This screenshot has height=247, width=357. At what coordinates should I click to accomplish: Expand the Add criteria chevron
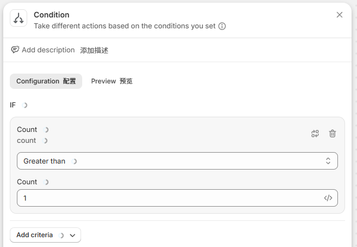click(x=73, y=235)
